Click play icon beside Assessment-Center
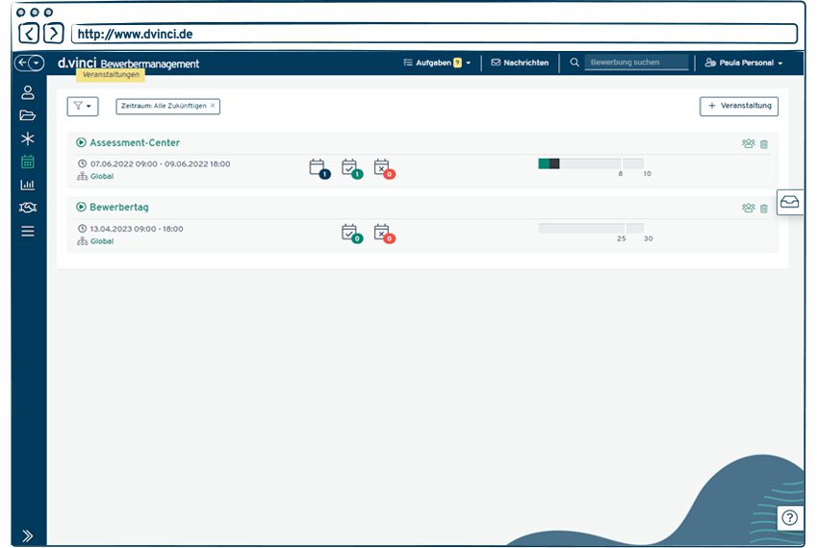The width and height of the screenshot is (818, 548). pyautogui.click(x=81, y=142)
